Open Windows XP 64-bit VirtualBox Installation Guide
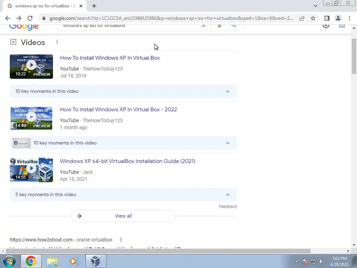Image resolution: width=357 pixels, height=268 pixels. coord(128,161)
